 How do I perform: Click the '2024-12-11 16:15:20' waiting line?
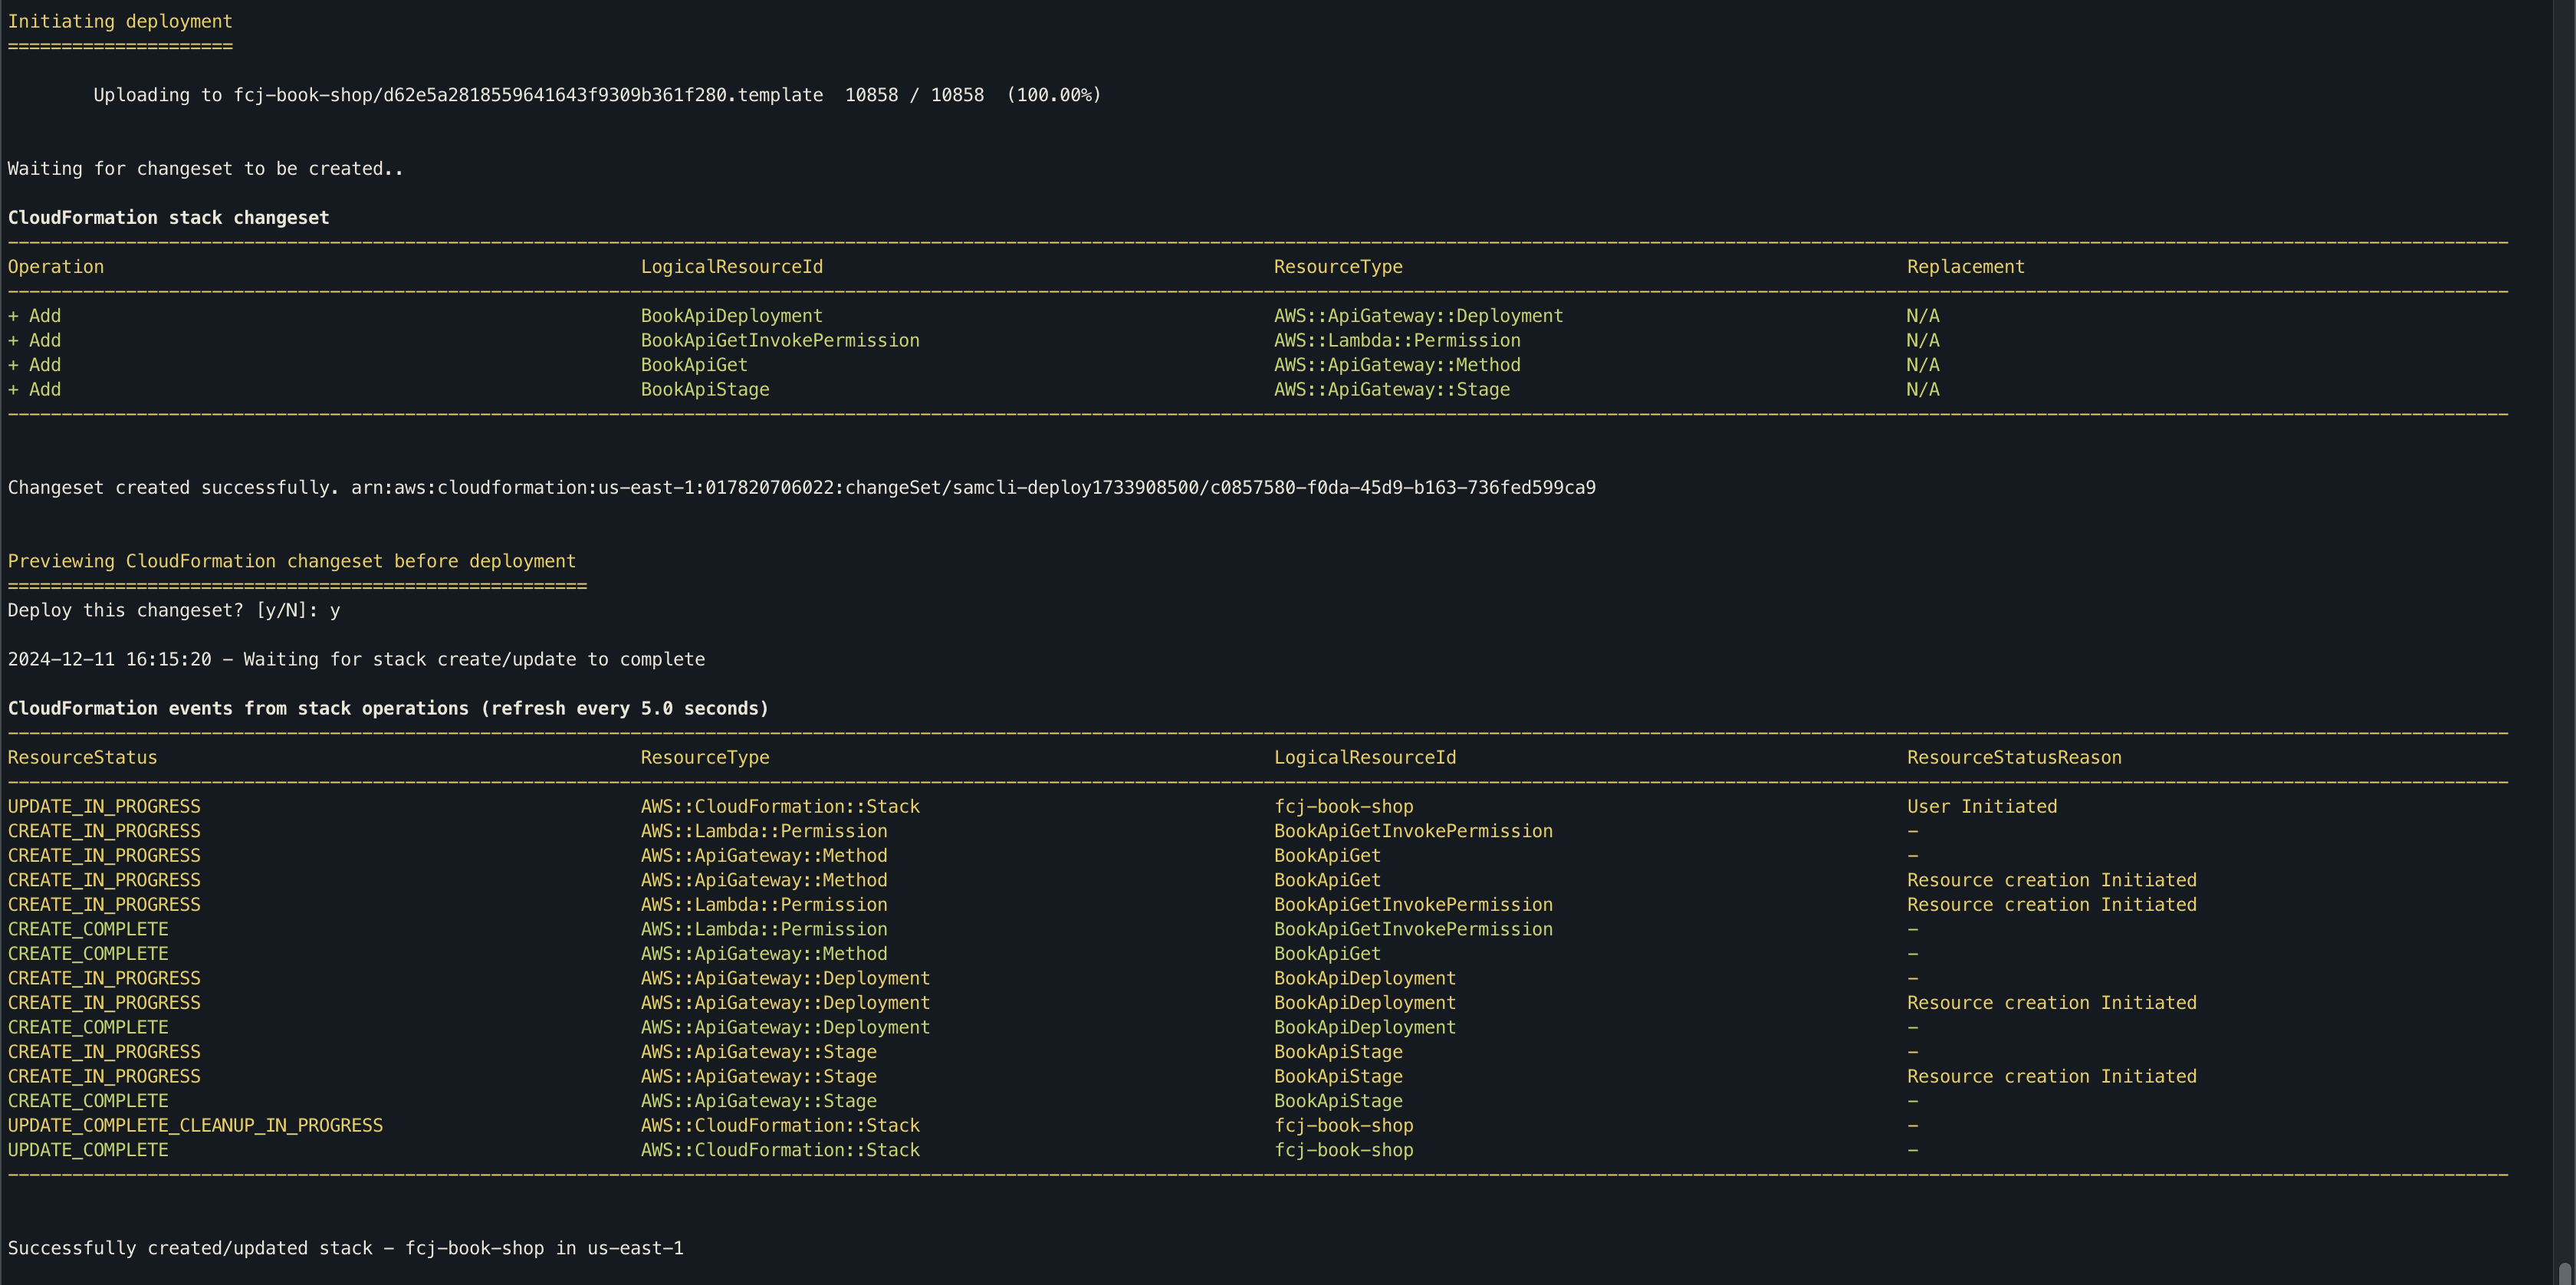coord(356,660)
